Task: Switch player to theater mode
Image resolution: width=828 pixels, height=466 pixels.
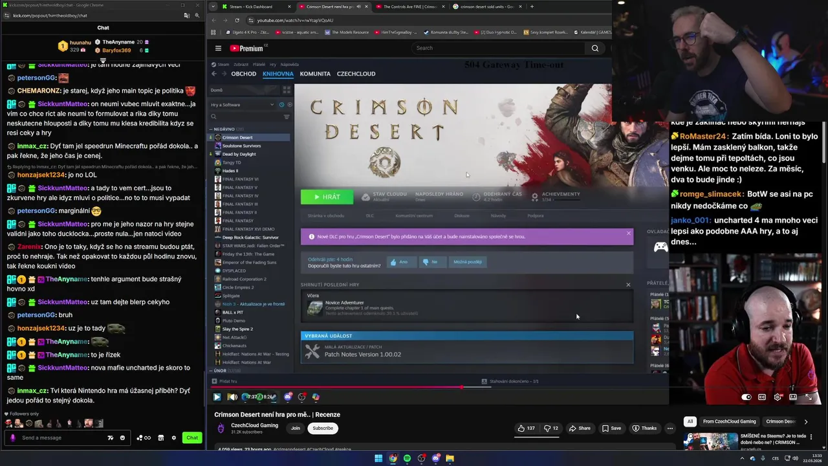Action: point(793,397)
